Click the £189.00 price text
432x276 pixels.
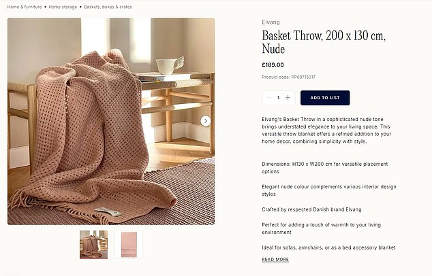click(x=273, y=65)
